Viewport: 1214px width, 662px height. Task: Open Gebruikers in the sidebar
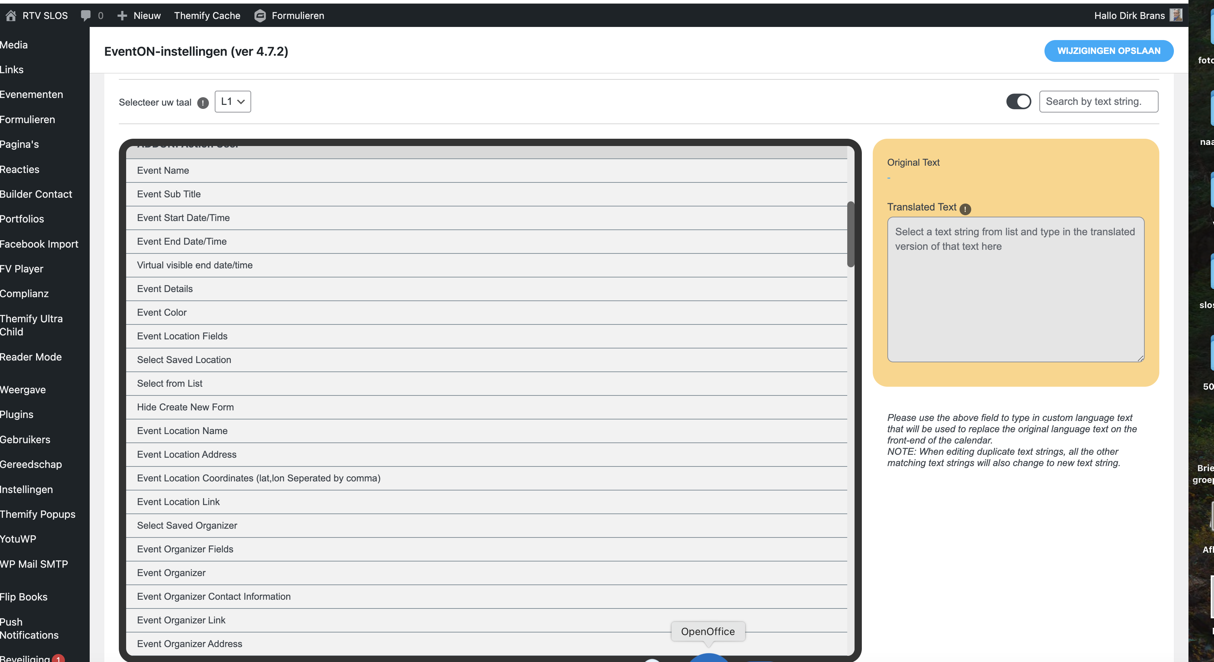coord(25,440)
